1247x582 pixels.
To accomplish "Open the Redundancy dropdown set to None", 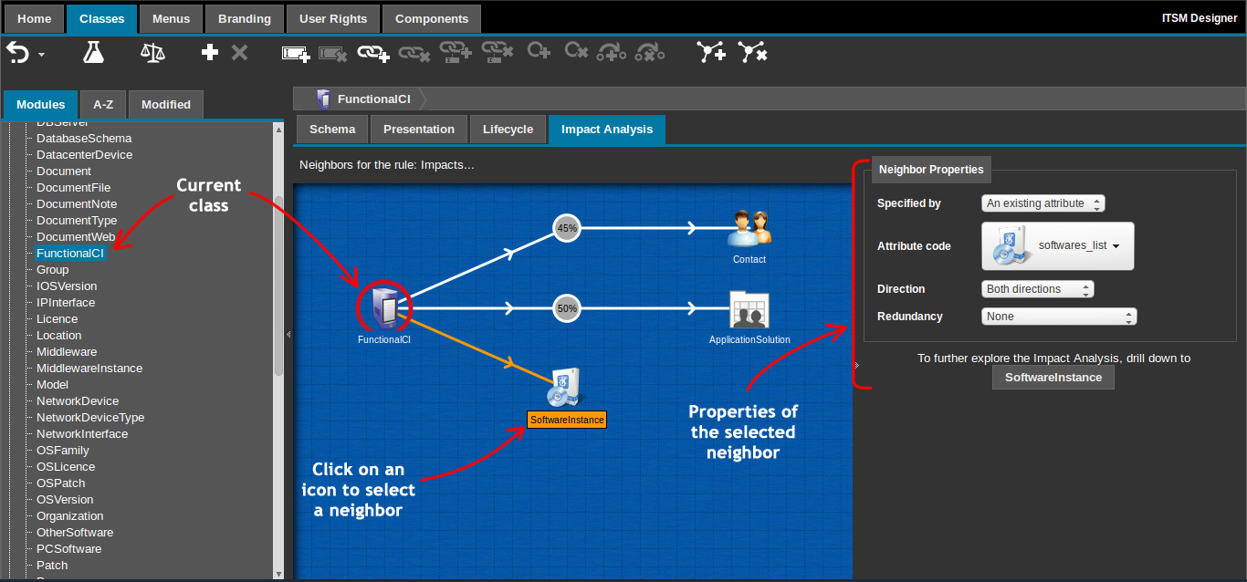I will click(x=1058, y=316).
